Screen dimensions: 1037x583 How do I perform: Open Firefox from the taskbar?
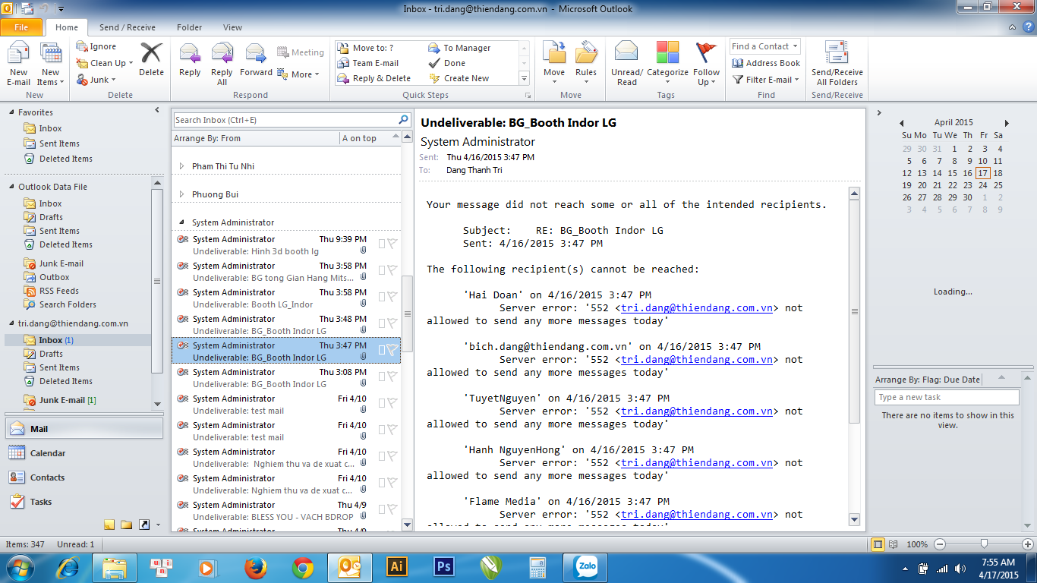[x=256, y=567]
